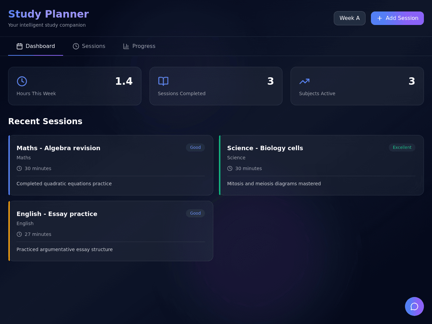Click the trending arrow Subjects Active icon
This screenshot has width=432, height=324.
[x=304, y=81]
